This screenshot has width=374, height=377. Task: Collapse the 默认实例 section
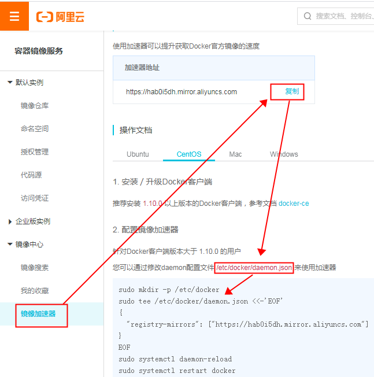point(10,82)
